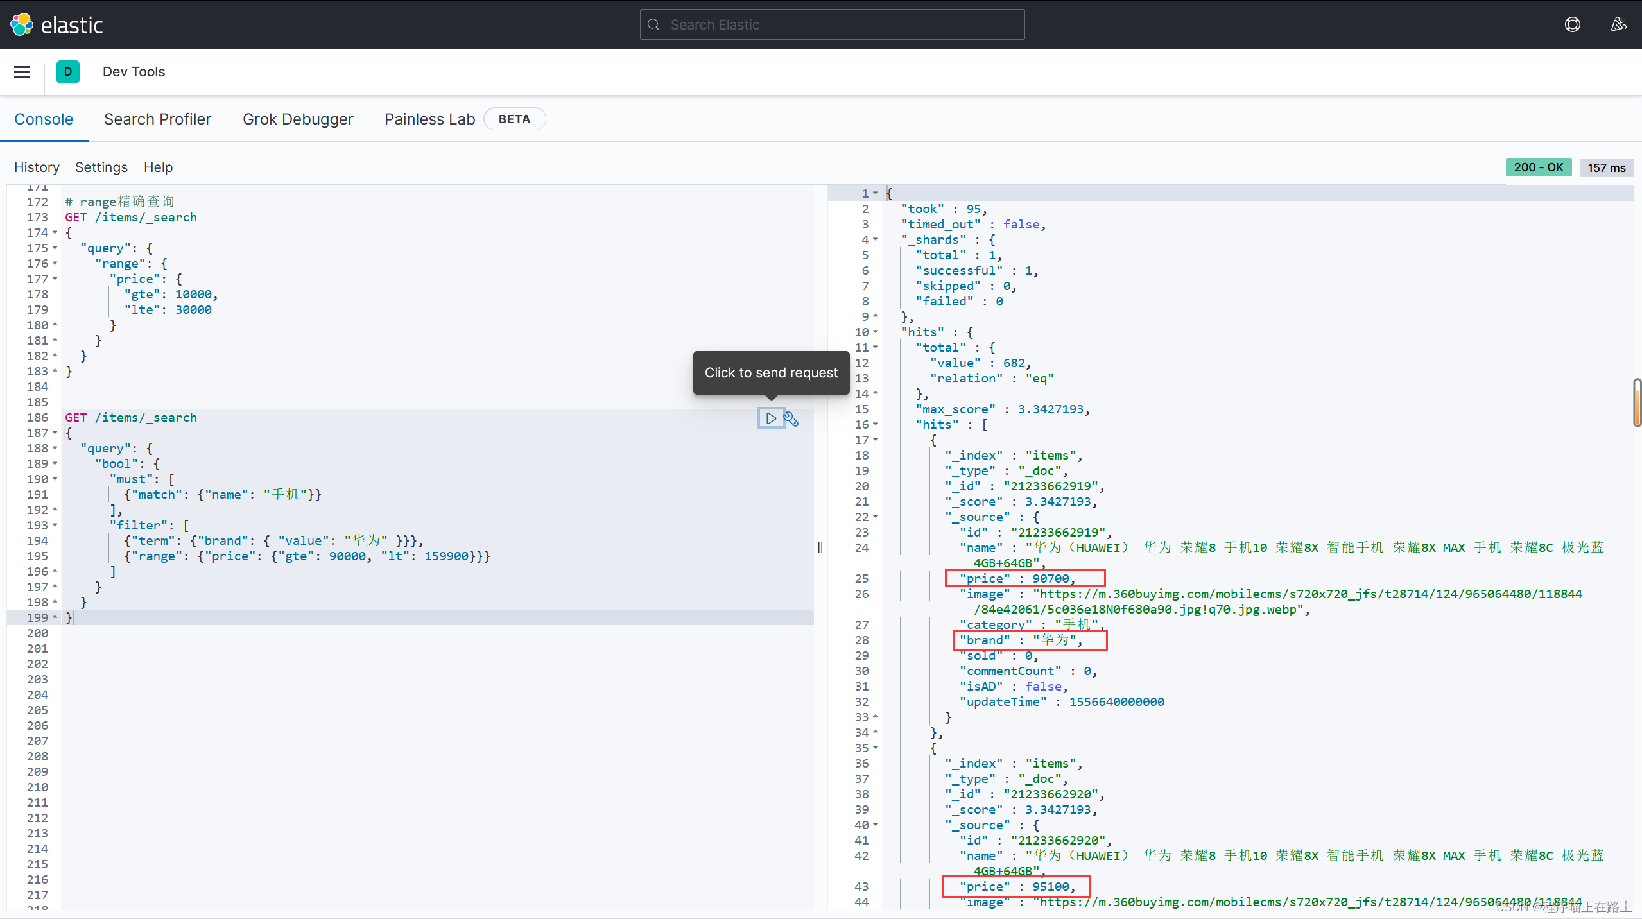This screenshot has height=919, width=1642.
Task: Switch to the Search Profiler tab
Action: [157, 119]
